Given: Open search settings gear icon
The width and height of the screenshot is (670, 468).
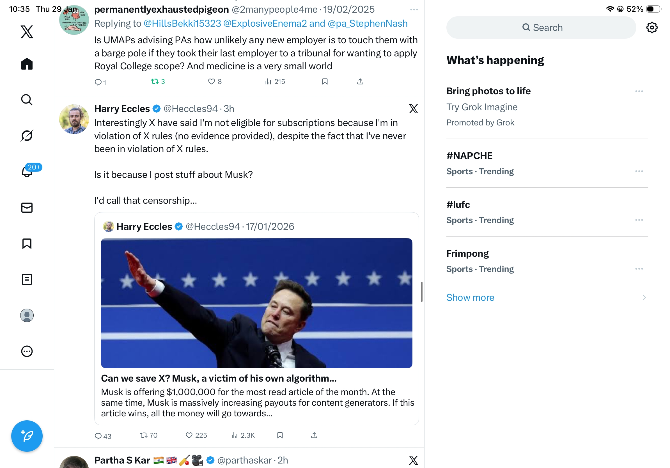Looking at the screenshot, I should pyautogui.click(x=651, y=28).
